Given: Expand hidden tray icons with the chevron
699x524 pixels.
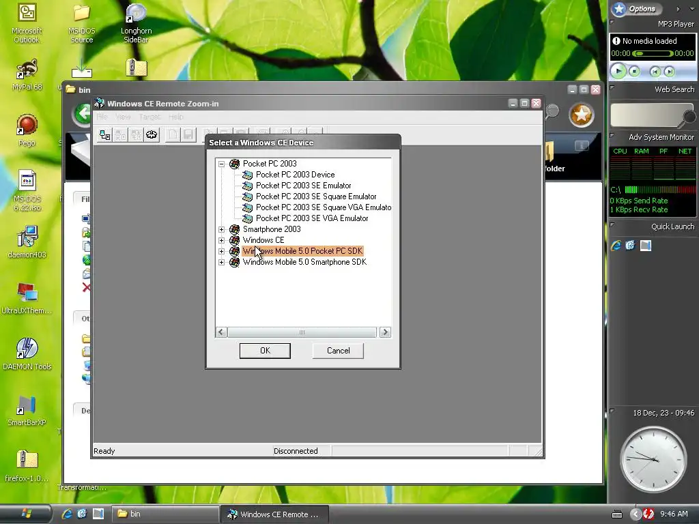Looking at the screenshot, I should [x=636, y=514].
